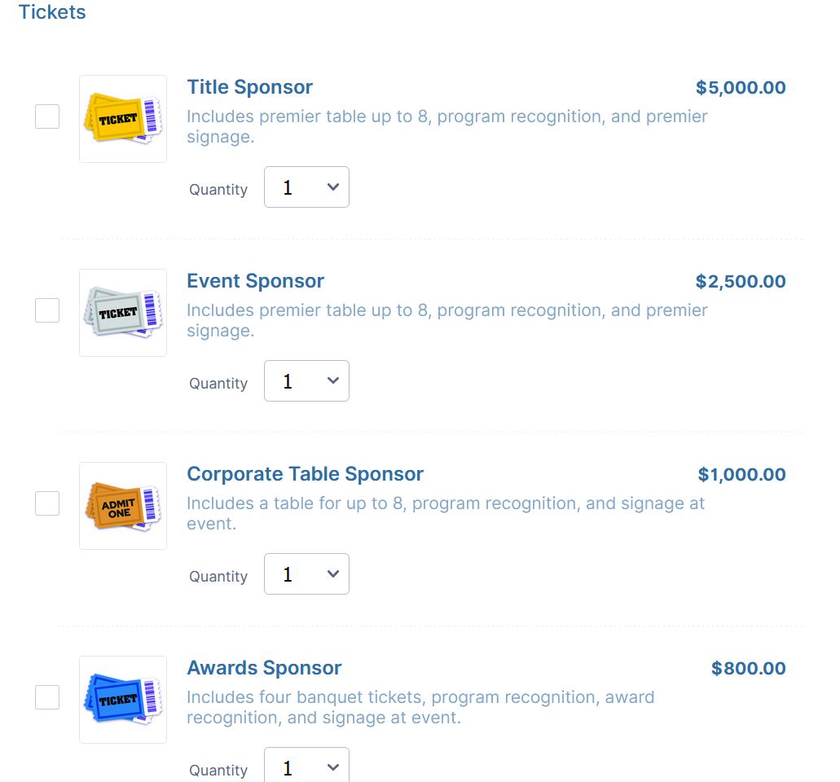Screen dimensions: 840x782
Task: Click the blue Awards Sponsor ticket image
Action: [x=122, y=698]
